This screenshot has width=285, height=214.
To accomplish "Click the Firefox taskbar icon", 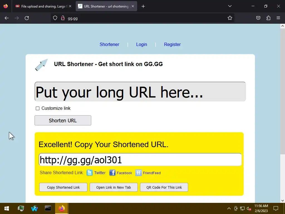I will click(62, 208).
